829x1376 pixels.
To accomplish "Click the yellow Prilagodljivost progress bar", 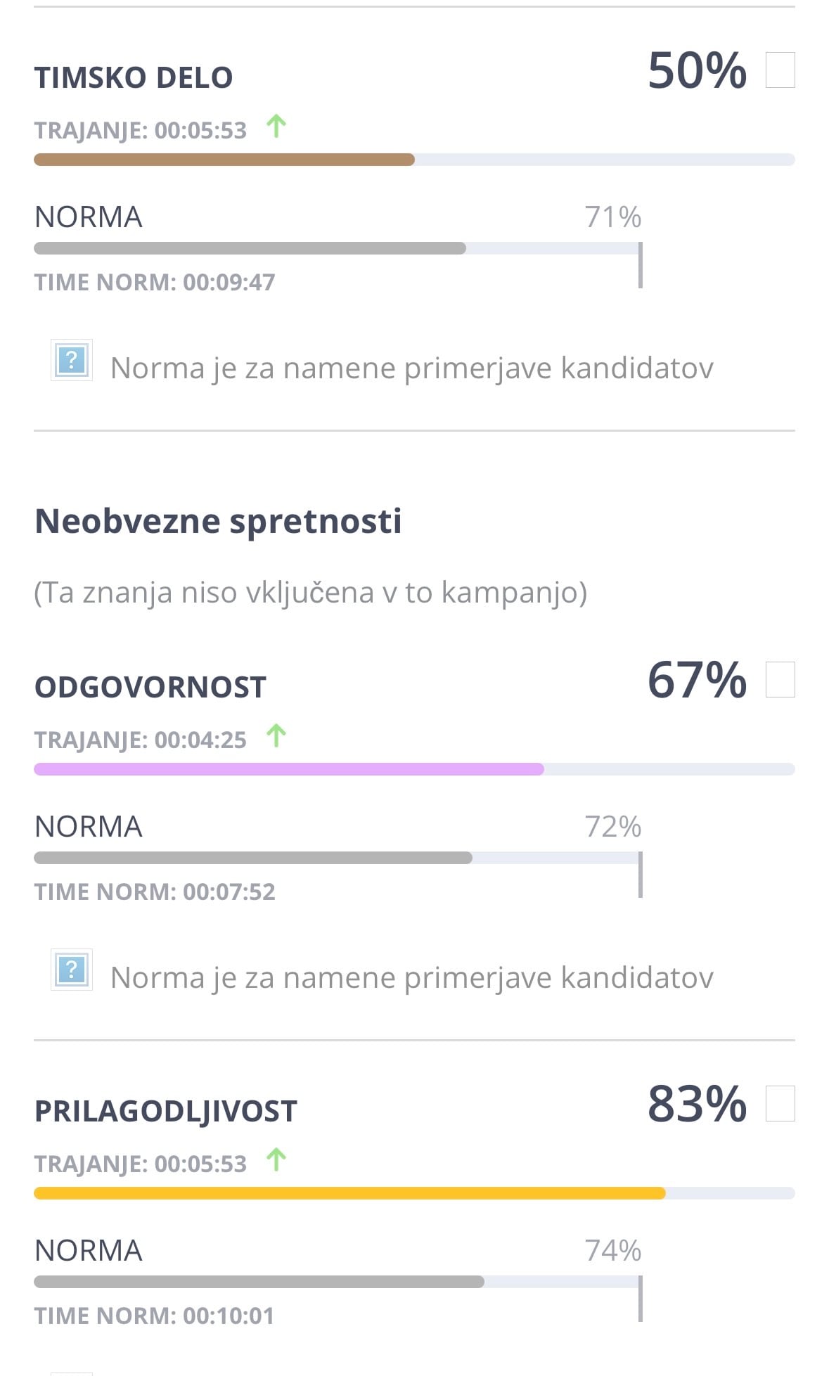I will (x=349, y=1194).
